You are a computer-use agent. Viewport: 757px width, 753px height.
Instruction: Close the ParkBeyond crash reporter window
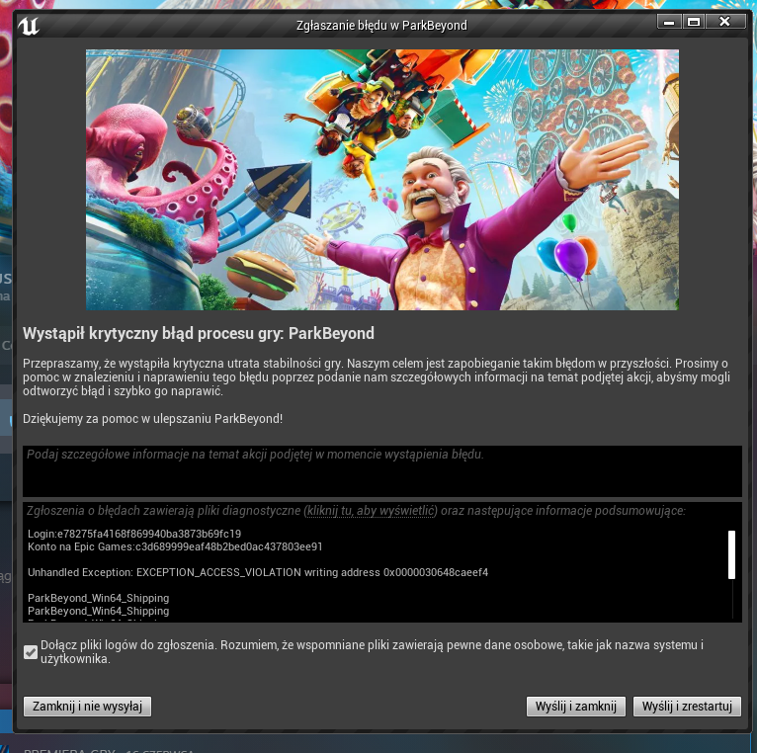pos(725,22)
